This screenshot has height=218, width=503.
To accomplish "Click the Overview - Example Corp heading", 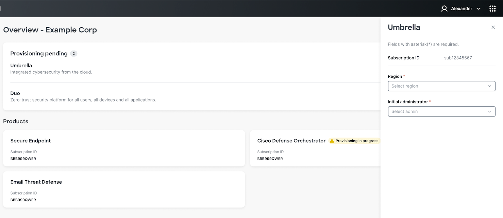I will point(50,30).
